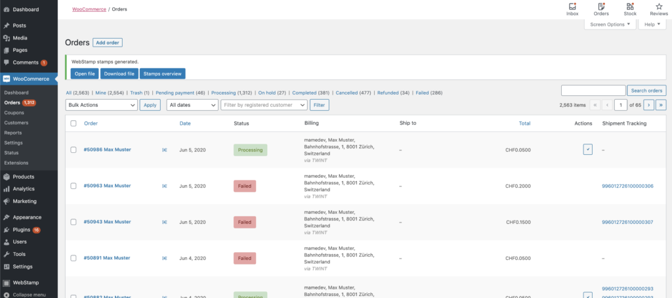The image size is (672, 298).
Task: Click the Users icon in the sidebar
Action: coord(7,242)
